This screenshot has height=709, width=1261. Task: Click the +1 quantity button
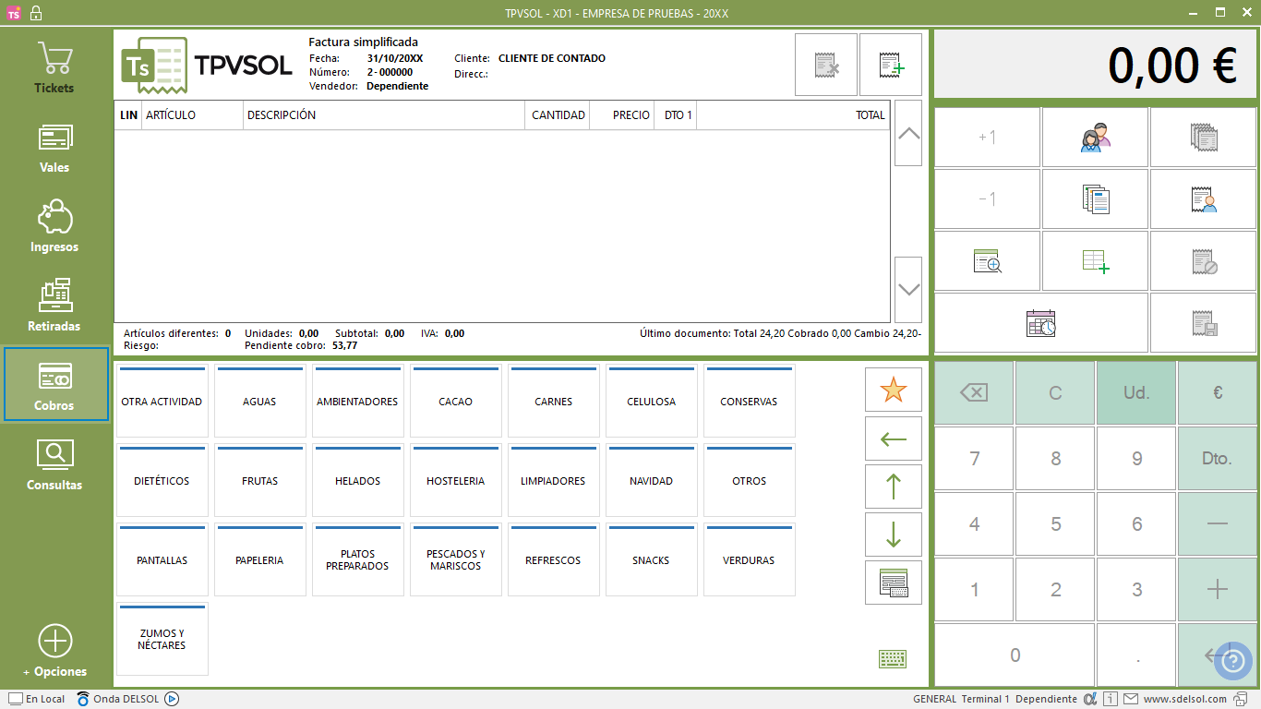tap(987, 138)
